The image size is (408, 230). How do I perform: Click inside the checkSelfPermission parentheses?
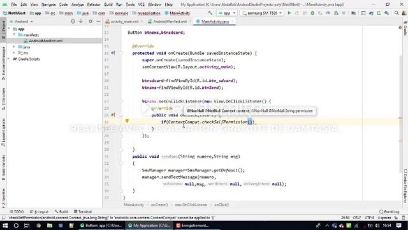point(250,122)
